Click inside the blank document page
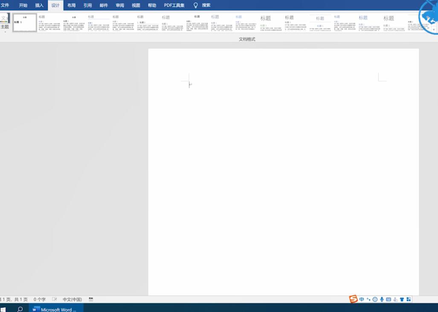This screenshot has width=438, height=312. pos(283,172)
